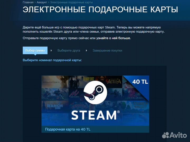Click heading Электронные подарочные карты
Image resolution: width=190 pixels, height=142 pixels.
tap(100, 9)
